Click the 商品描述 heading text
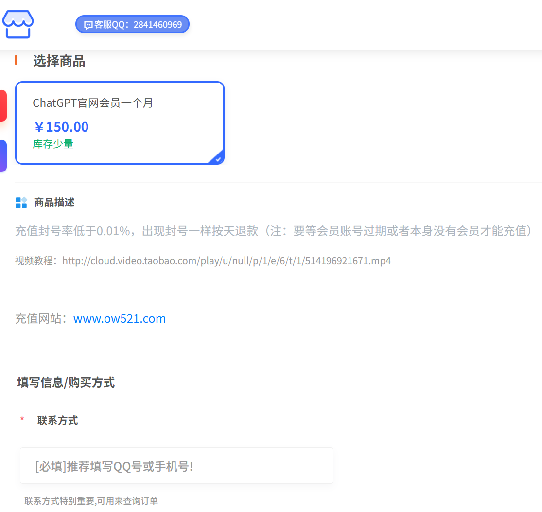This screenshot has height=512, width=542. pyautogui.click(x=54, y=203)
